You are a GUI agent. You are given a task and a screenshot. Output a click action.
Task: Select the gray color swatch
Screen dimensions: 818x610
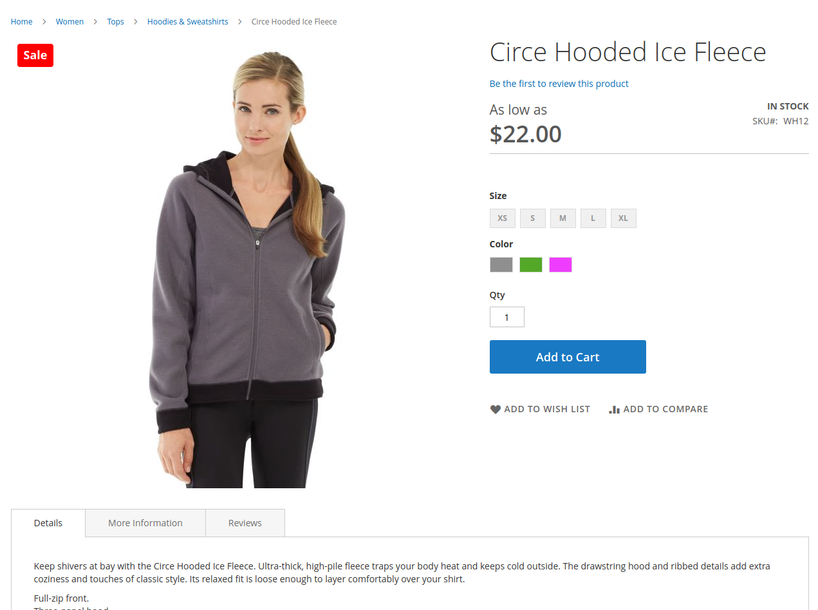point(501,265)
